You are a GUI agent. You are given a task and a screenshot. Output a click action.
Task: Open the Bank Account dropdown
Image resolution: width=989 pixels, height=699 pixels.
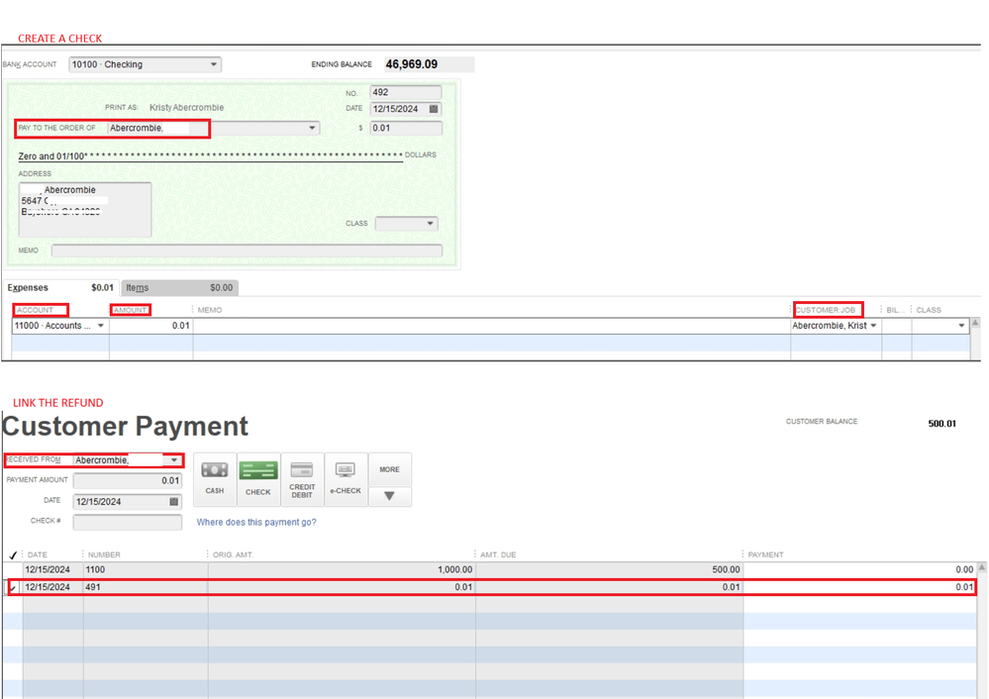point(214,64)
